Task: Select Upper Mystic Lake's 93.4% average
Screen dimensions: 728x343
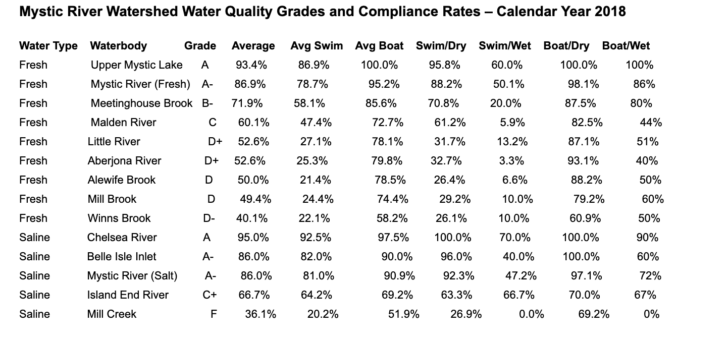Action: click(251, 65)
